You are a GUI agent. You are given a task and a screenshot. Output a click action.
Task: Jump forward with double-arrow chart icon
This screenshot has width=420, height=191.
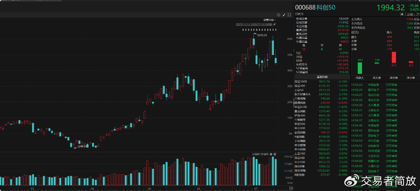(x=291, y=188)
